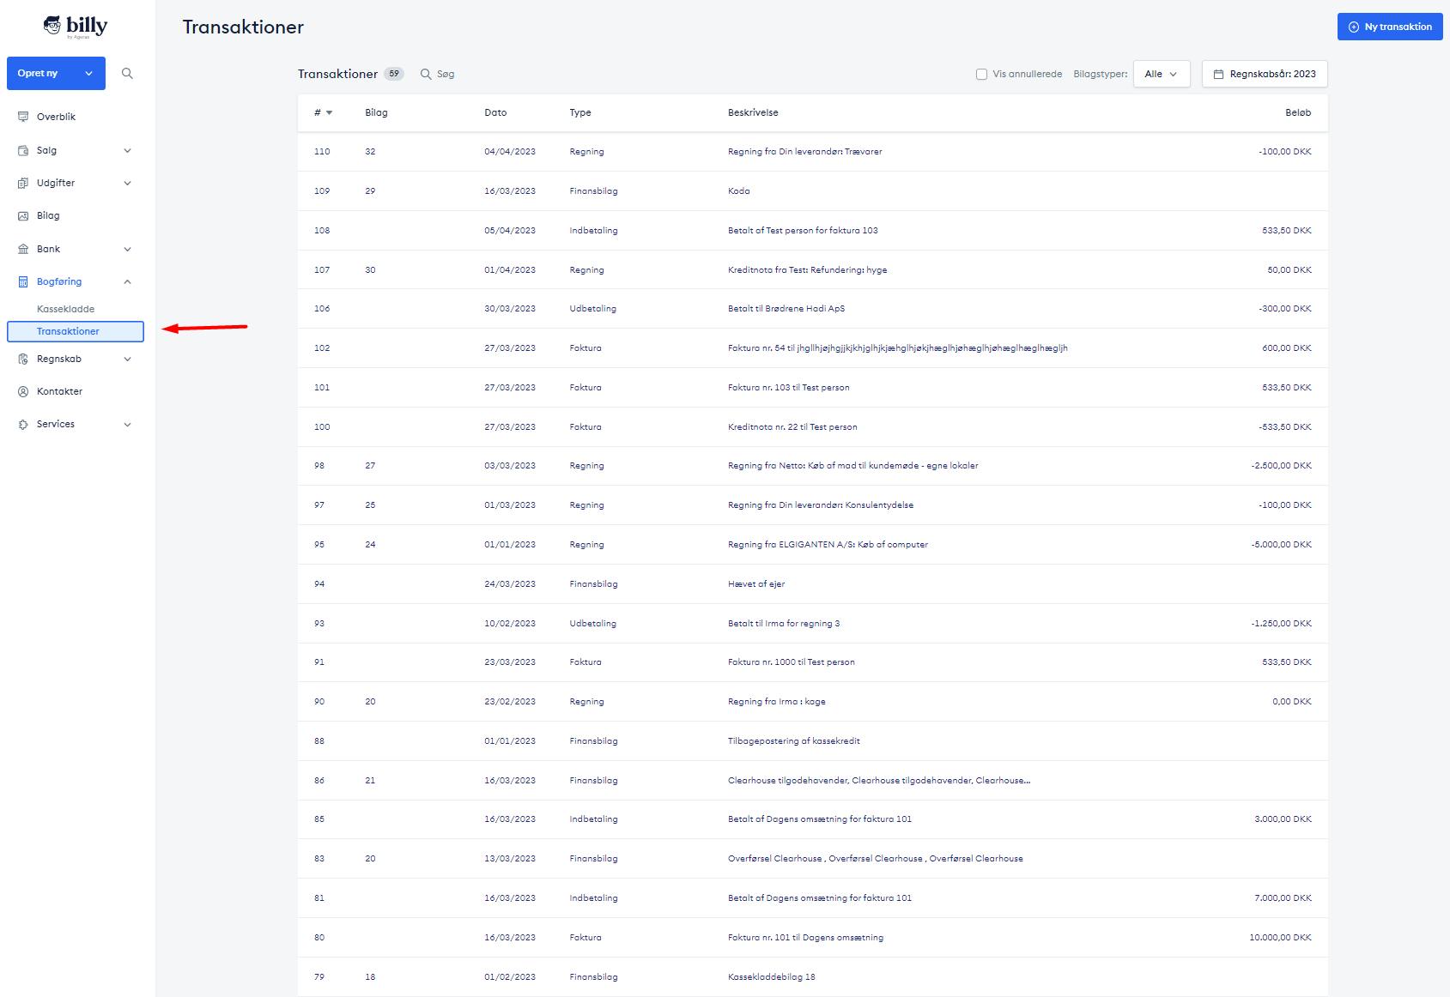Select Transaktioner submenu item
This screenshot has height=997, width=1450.
pos(76,331)
